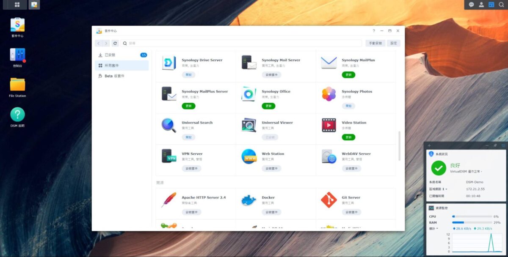Click the VPN Server icon

coord(169,156)
